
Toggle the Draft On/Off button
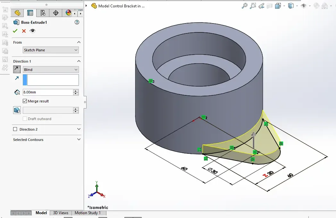click(x=17, y=110)
